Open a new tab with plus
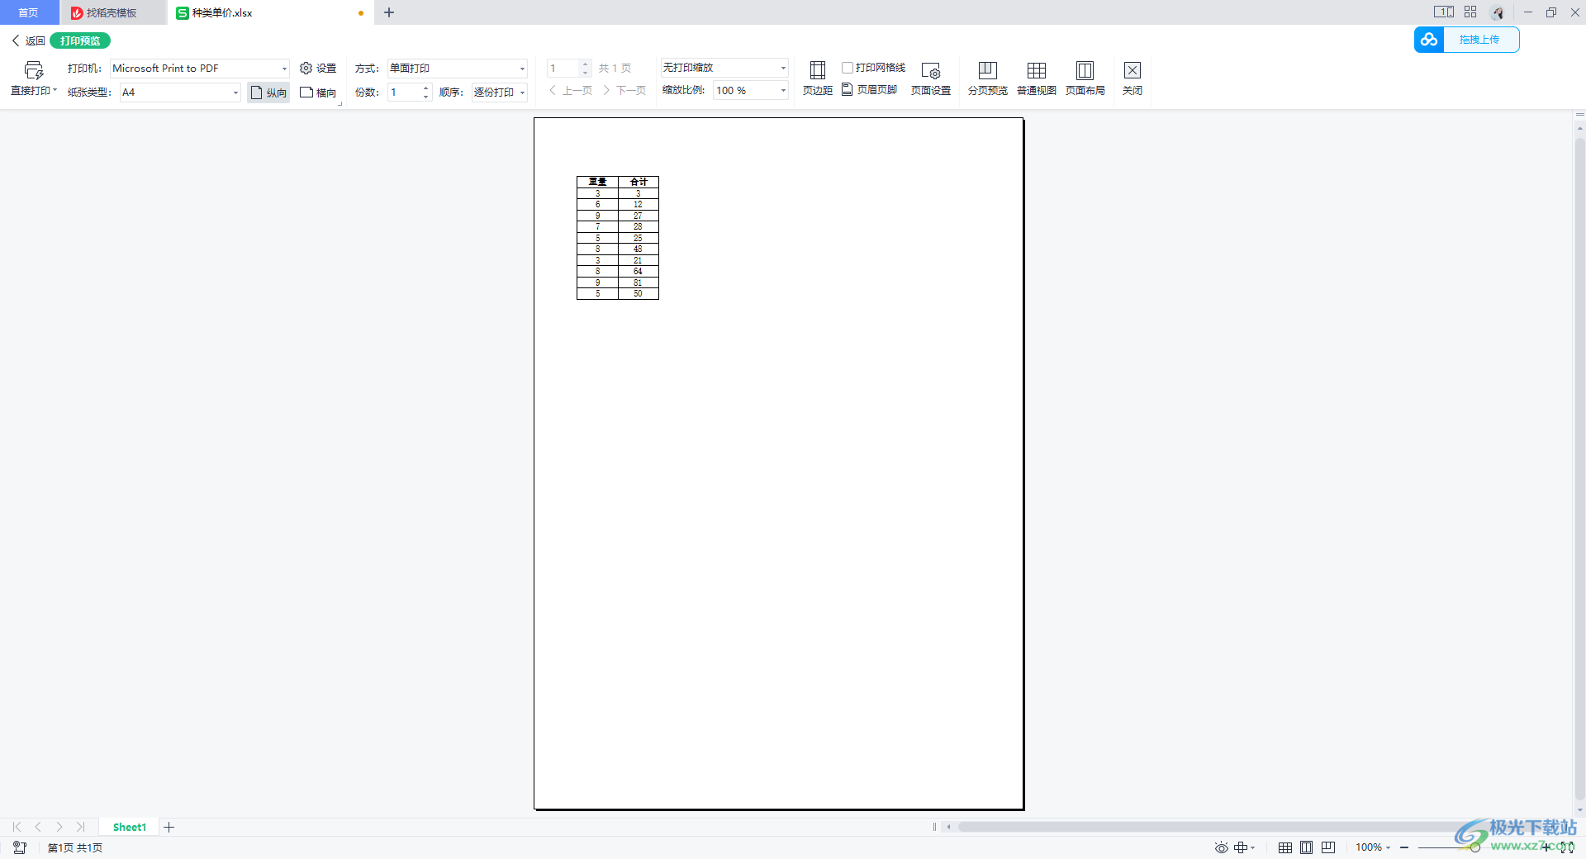Viewport: 1586px width, 859px height. click(389, 12)
